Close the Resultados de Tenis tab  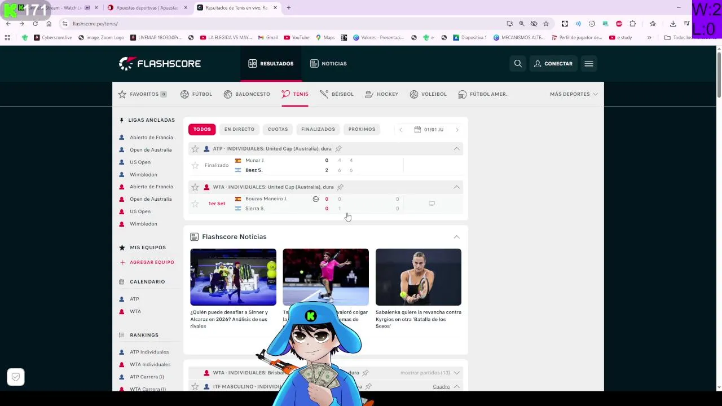275,8
